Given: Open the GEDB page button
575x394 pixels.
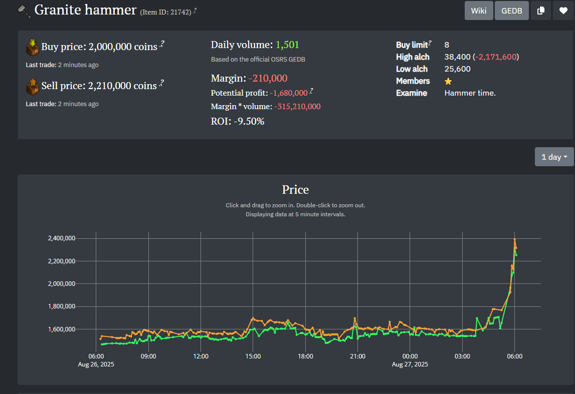Looking at the screenshot, I should [x=511, y=11].
